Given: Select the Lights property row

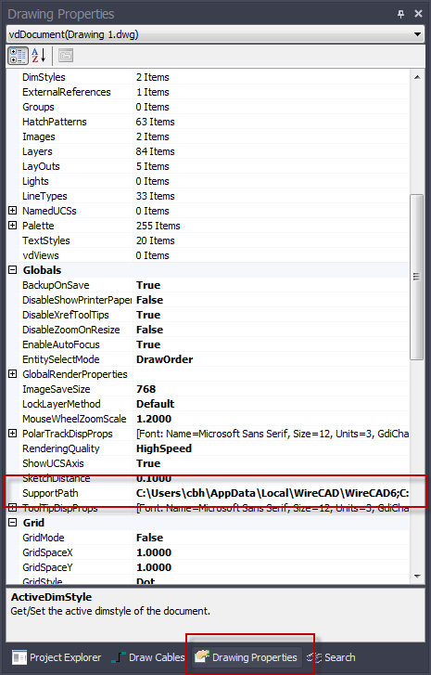Looking at the screenshot, I should 208,181.
